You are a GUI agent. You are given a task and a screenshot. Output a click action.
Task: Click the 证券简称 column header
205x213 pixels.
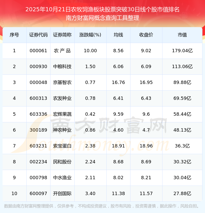tap(62, 35)
